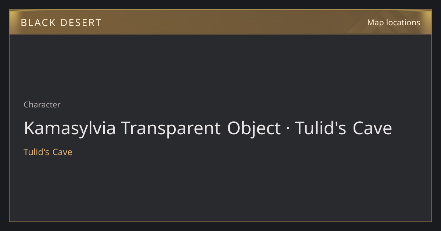441x231 pixels.
Task: Click the word BLACK in the header
Action: click(37, 23)
